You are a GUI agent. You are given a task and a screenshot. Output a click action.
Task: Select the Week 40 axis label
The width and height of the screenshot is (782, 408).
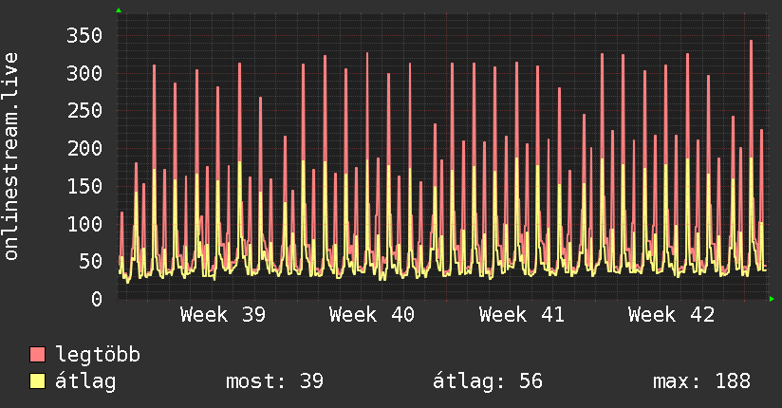click(372, 315)
